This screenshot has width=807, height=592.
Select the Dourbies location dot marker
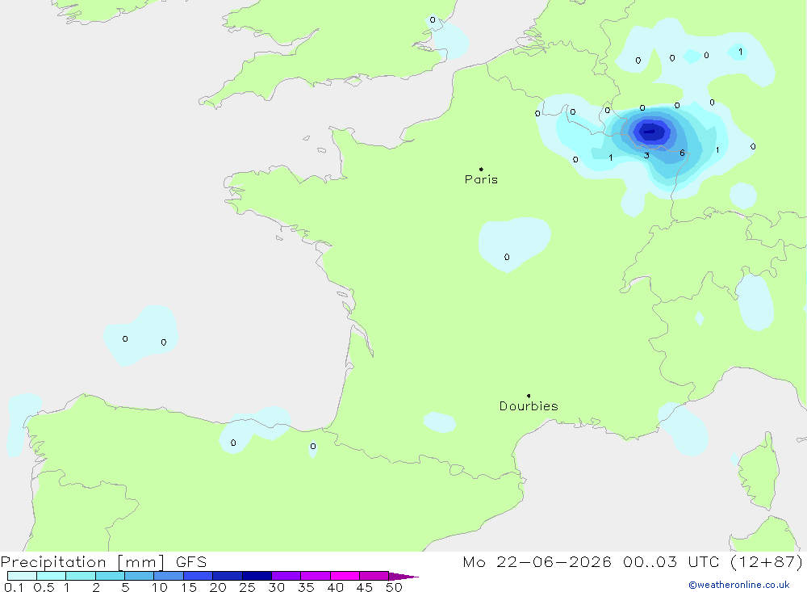(529, 396)
